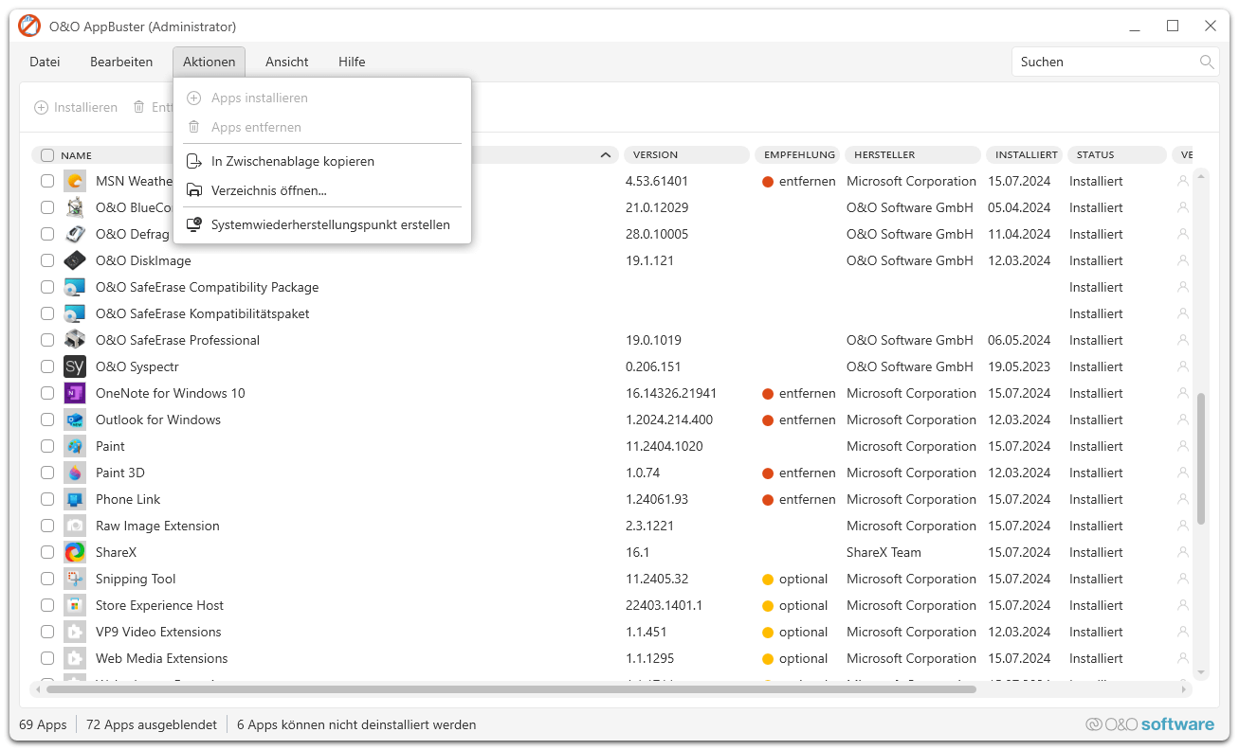
Task: Click the O&O DiskImage app icon
Action: [x=75, y=260]
